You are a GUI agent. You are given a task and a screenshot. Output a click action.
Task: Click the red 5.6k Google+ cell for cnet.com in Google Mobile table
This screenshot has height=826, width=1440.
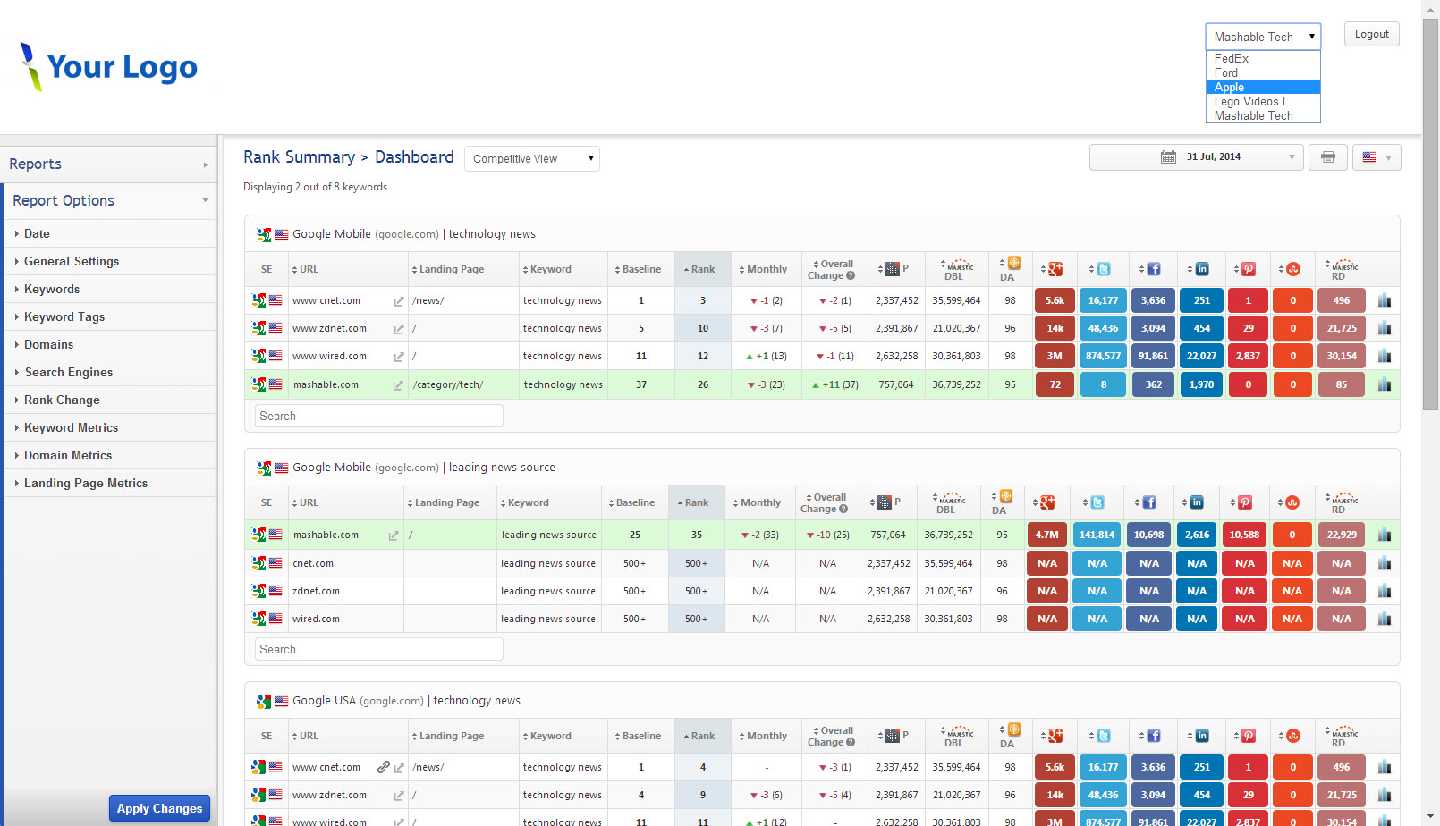[x=1055, y=301]
